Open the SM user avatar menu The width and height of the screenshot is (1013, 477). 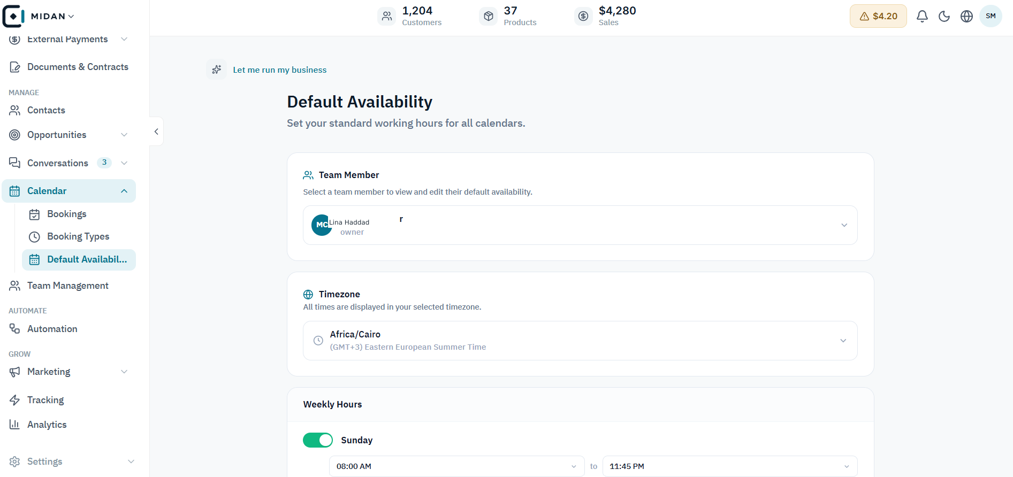[991, 16]
